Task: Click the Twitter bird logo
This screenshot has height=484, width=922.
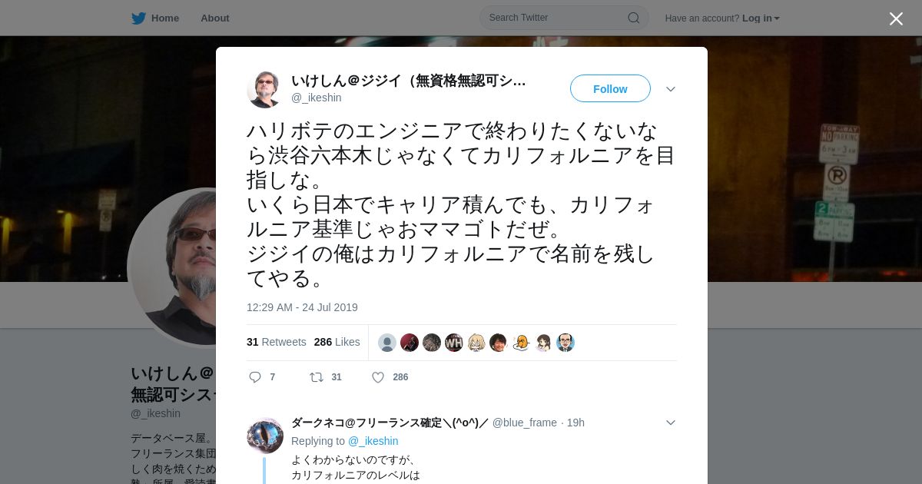Action: click(138, 18)
